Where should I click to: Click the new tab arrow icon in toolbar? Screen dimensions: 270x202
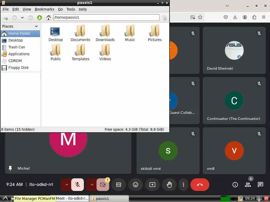(6, 18)
